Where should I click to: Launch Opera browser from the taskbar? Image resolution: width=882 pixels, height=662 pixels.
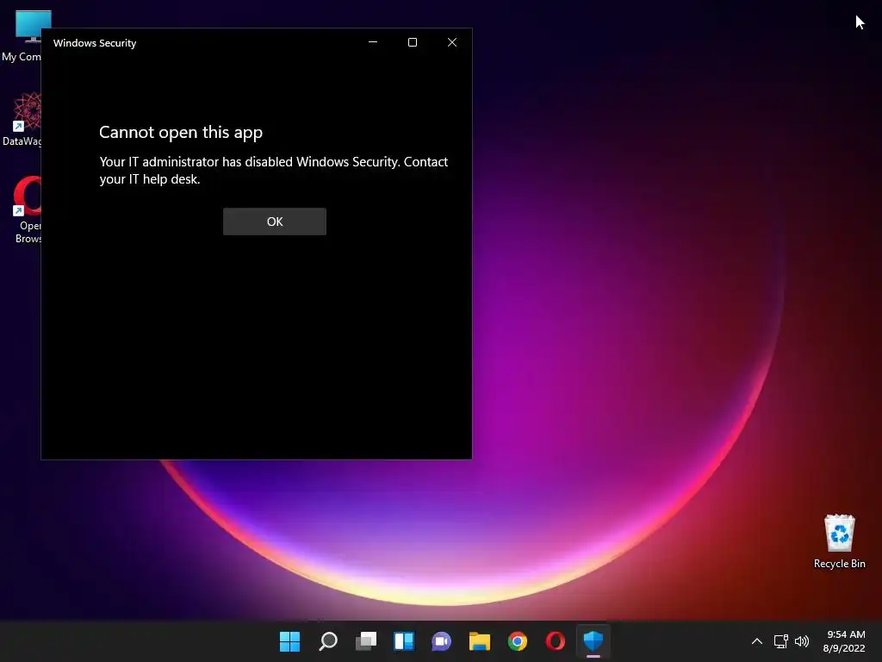click(x=556, y=641)
